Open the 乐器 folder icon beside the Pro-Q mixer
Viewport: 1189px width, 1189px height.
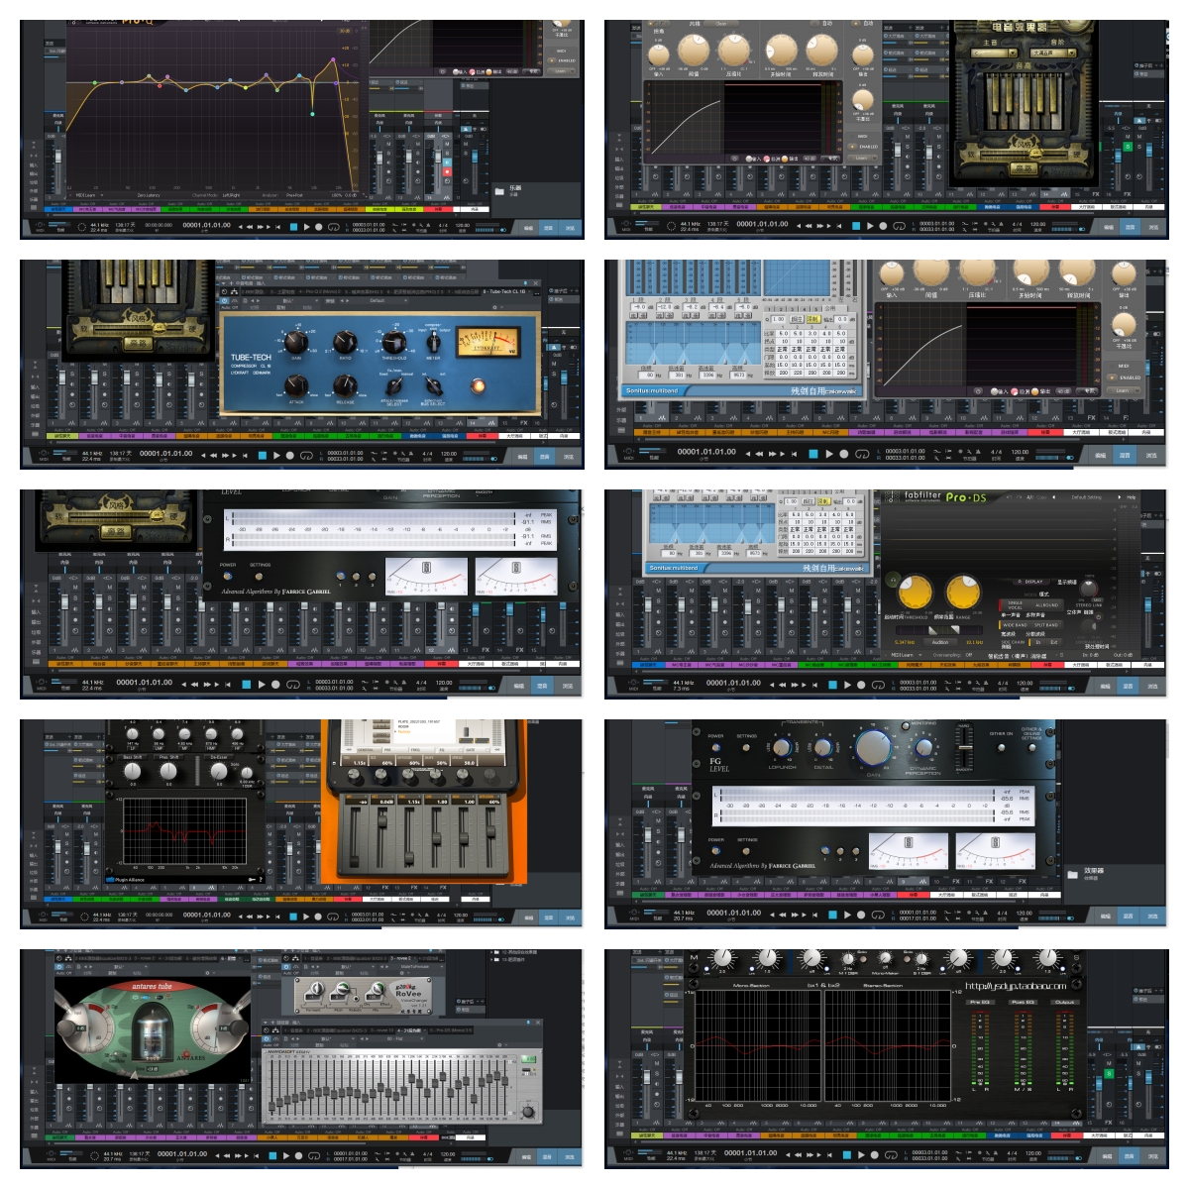coord(500,190)
